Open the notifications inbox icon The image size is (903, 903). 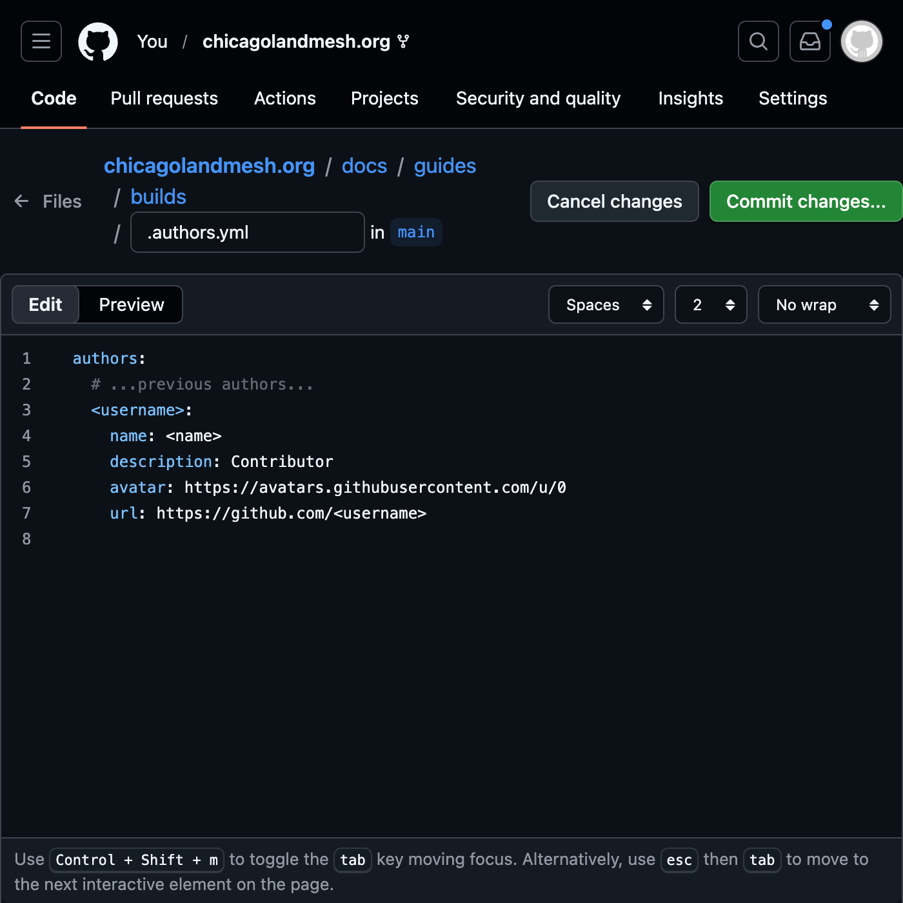[x=810, y=41]
